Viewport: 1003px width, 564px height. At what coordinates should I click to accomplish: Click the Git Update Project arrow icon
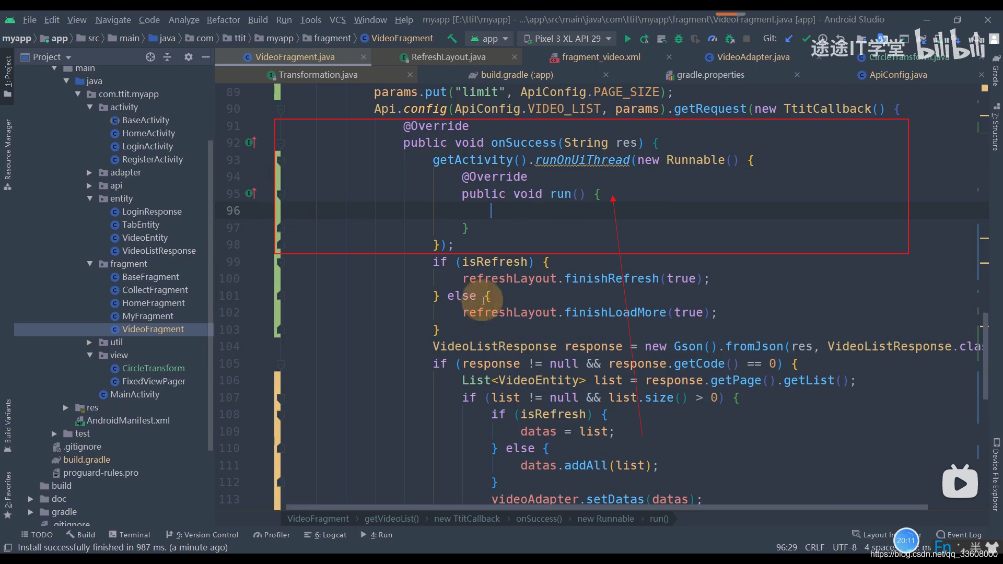point(789,39)
